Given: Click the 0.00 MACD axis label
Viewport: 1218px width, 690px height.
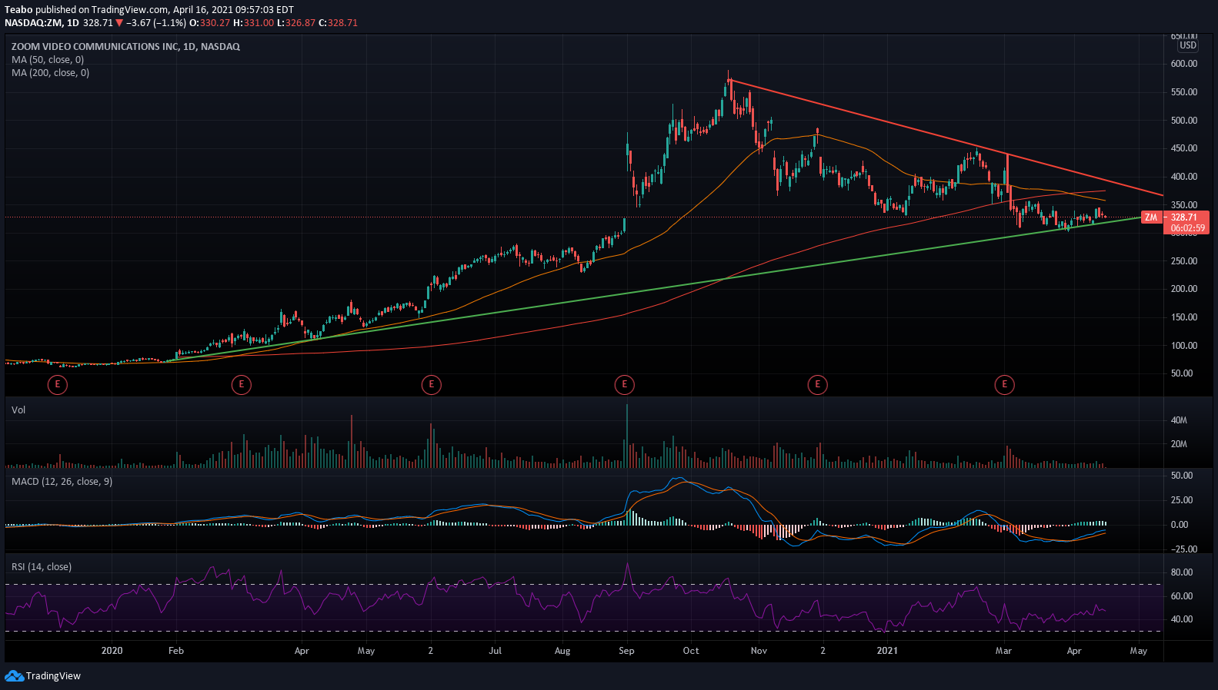Looking at the screenshot, I should click(1180, 525).
